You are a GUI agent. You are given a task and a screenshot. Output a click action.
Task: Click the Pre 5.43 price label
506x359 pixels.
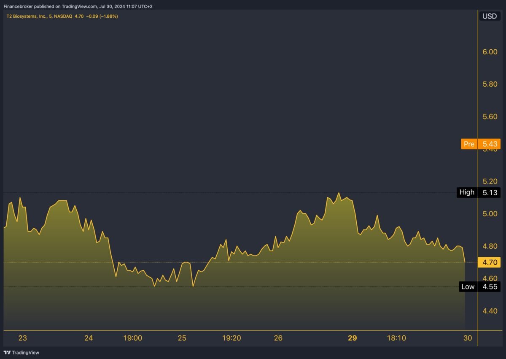click(480, 144)
